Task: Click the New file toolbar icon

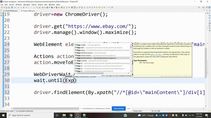Action: 2,8
